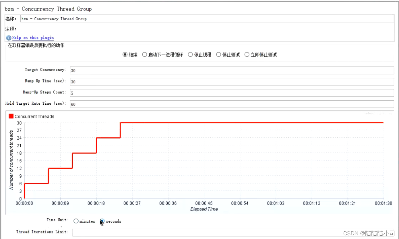Click the red Concurrent Threads legend square
This screenshot has width=399, height=239.
pyautogui.click(x=11, y=116)
